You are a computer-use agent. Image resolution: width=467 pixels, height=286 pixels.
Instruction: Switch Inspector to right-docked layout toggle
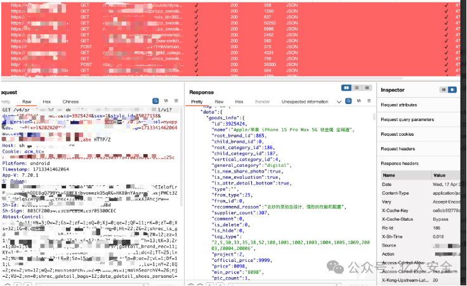click(452, 90)
